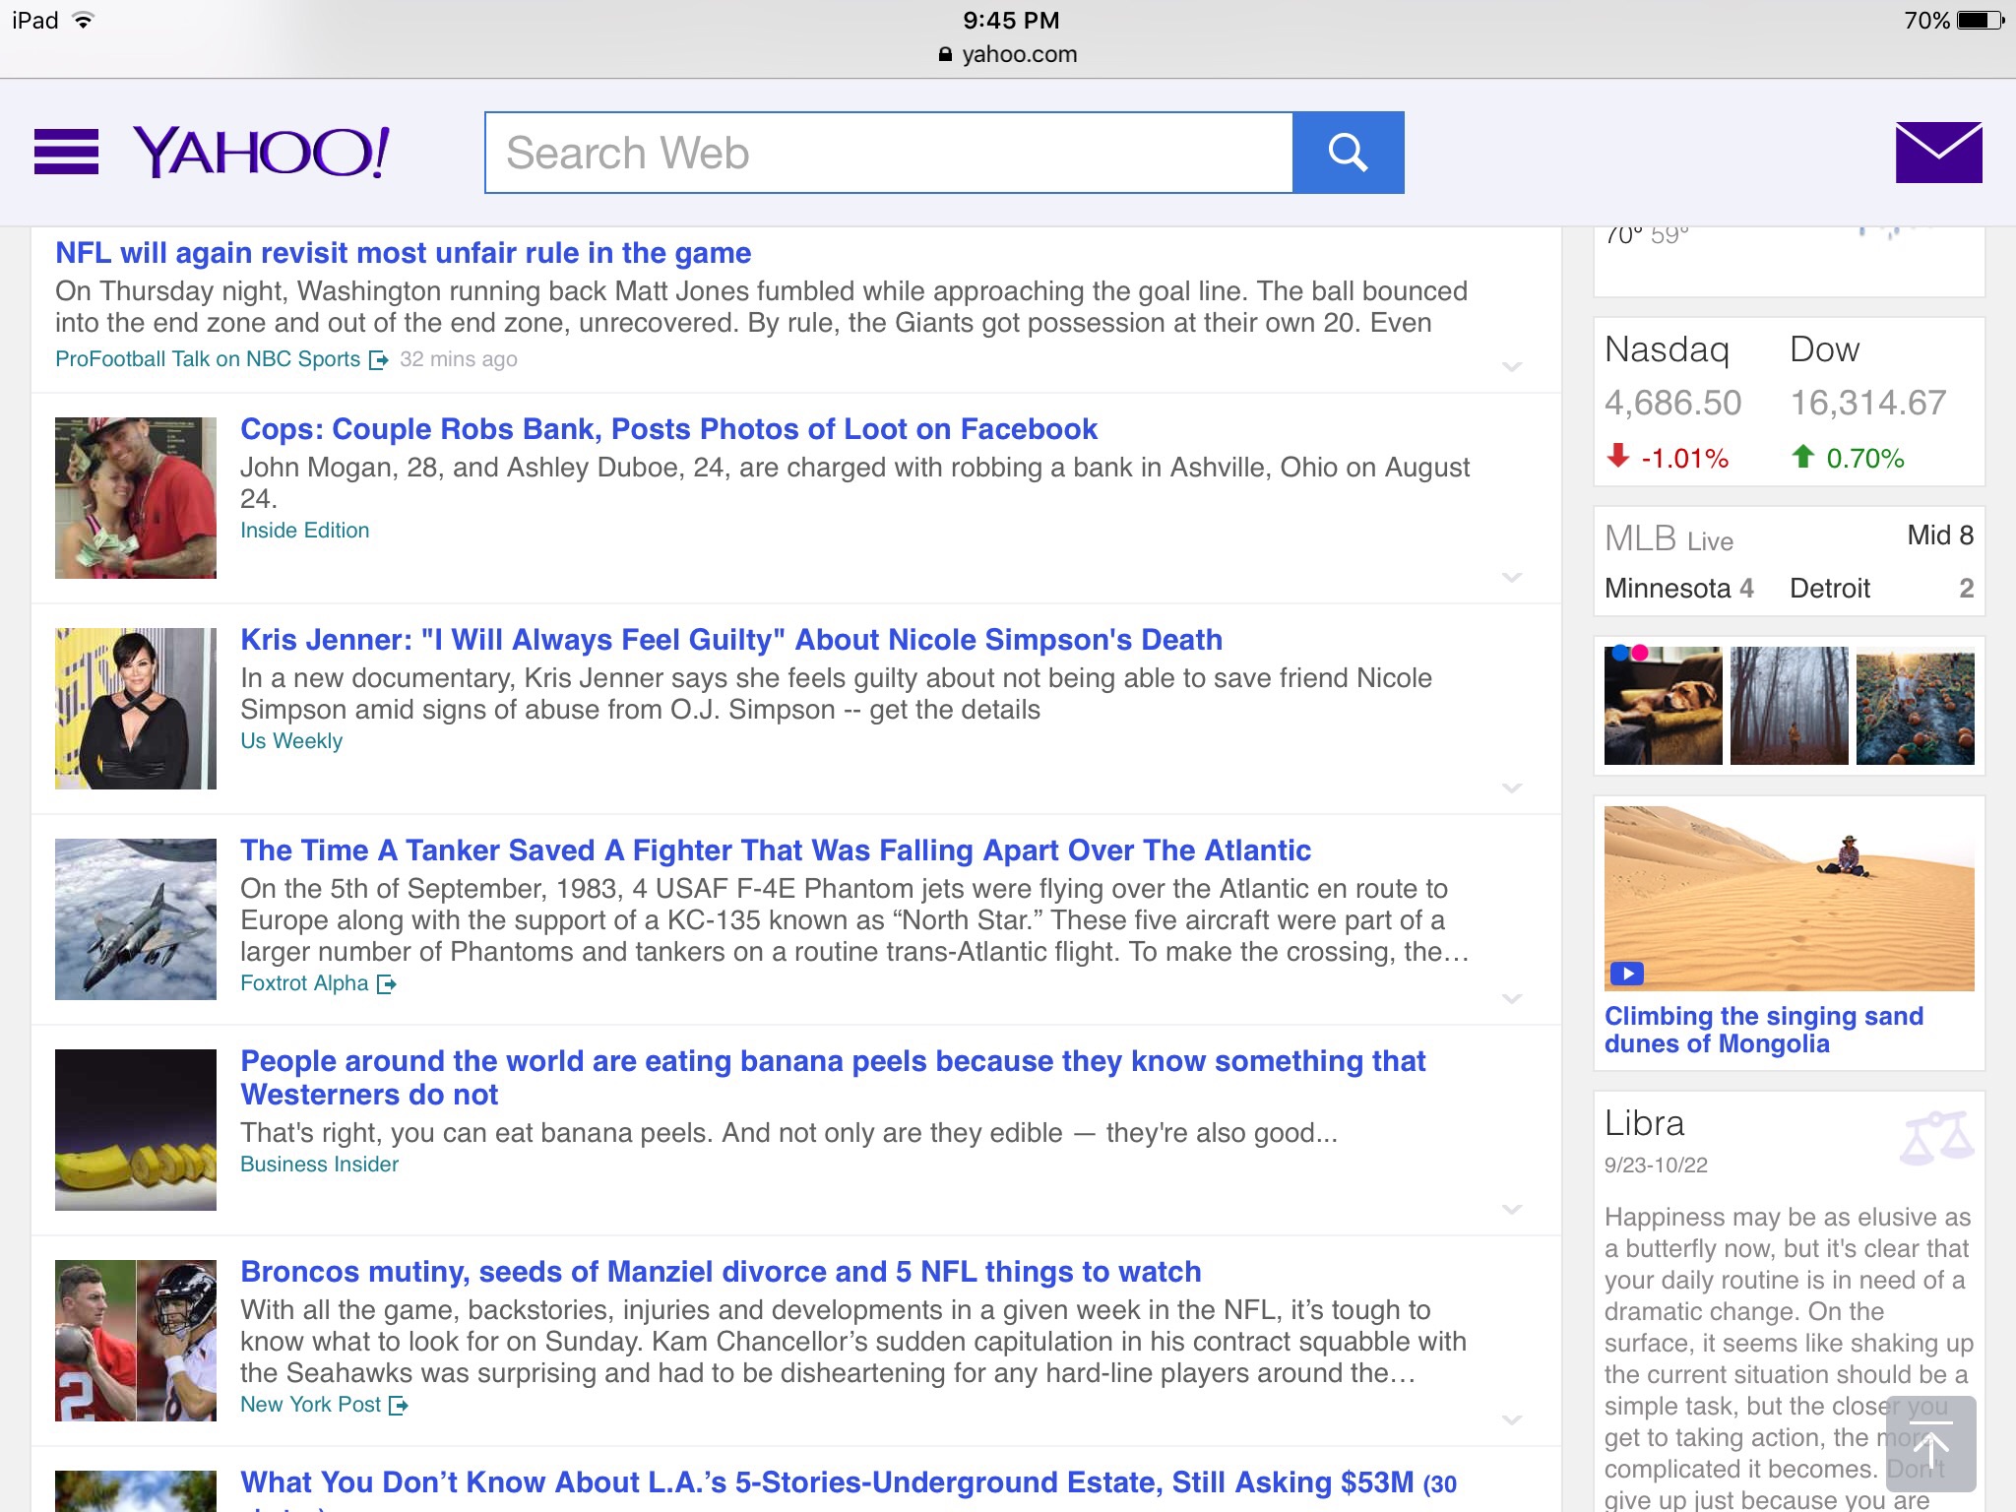
Task: Focus the Search Web input field
Action: tap(889, 153)
